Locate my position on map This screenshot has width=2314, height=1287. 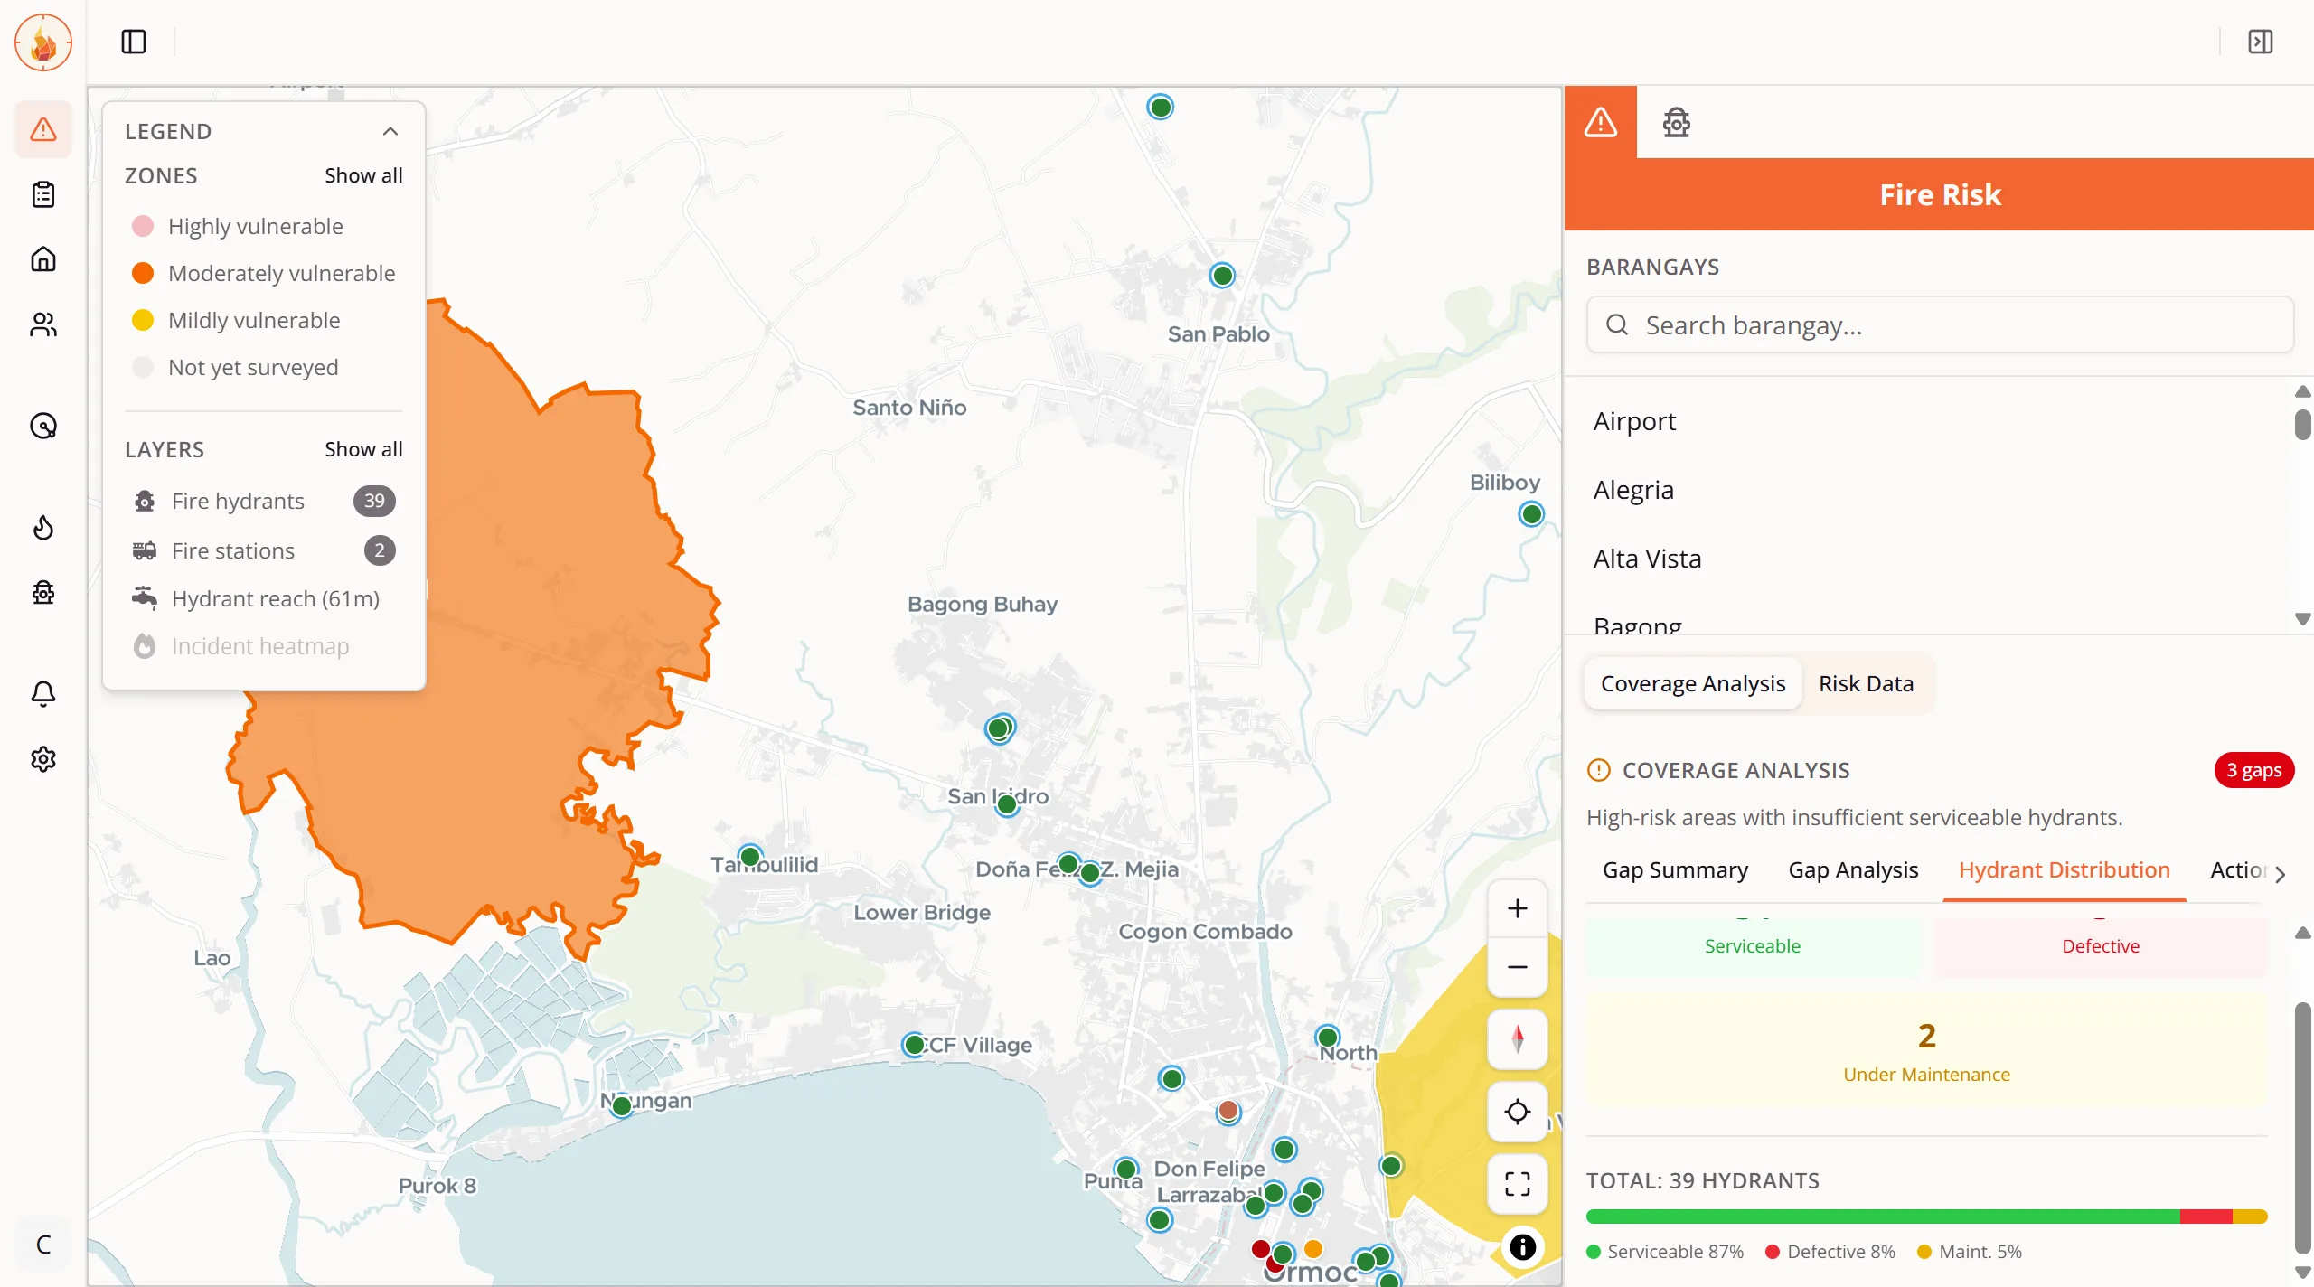(1518, 1112)
